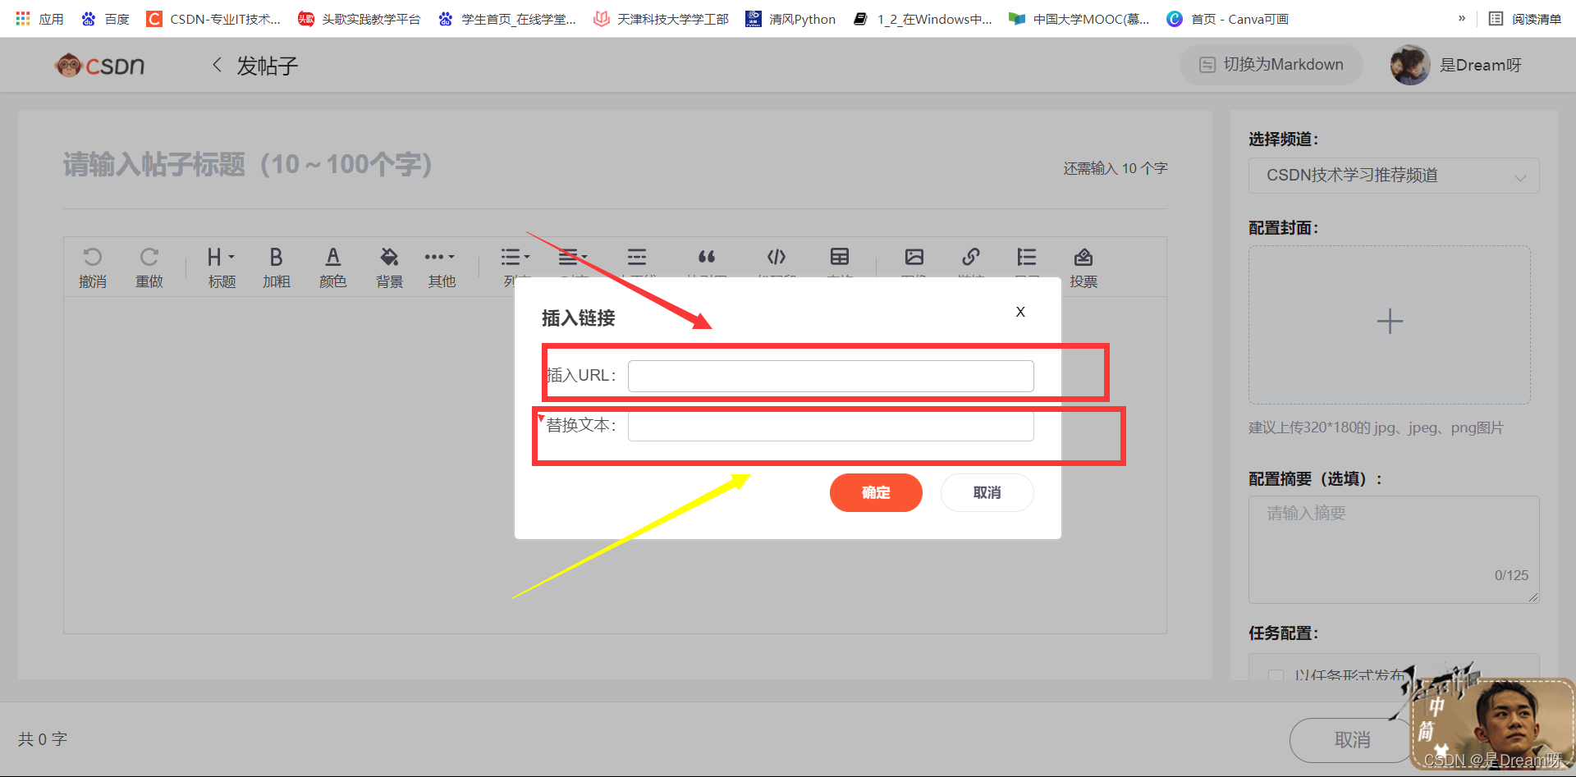Click the 投票 vote icon
The width and height of the screenshot is (1576, 777).
[1083, 257]
